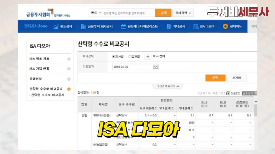275x154 pixels.
Task: Click the Excel 다운로드 icon
Action: tap(228, 93)
